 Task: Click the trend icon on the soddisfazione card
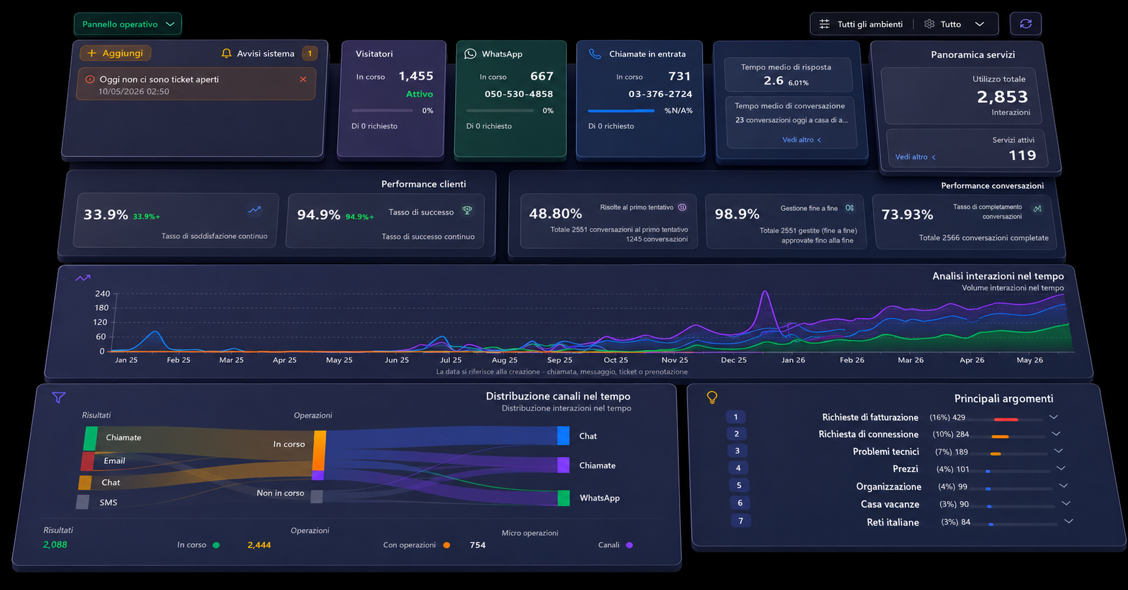tap(254, 210)
